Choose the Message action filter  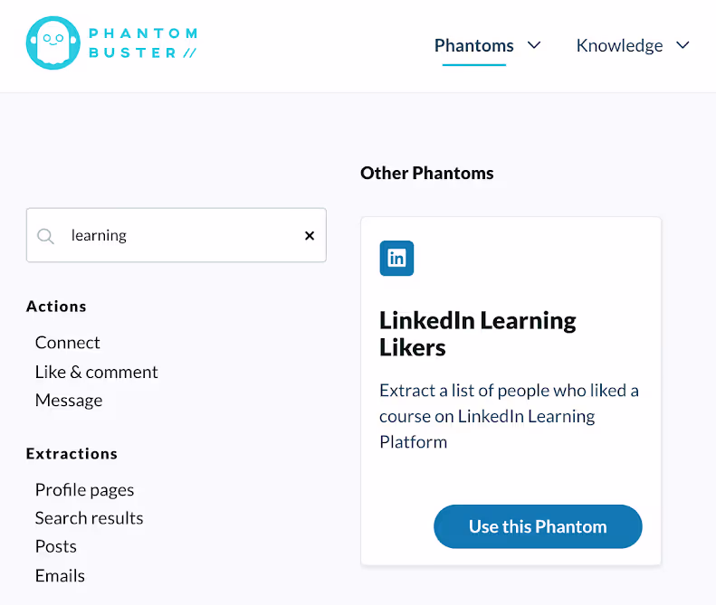coord(69,400)
